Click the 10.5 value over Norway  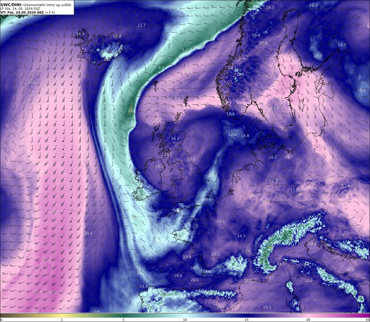[x=240, y=74]
